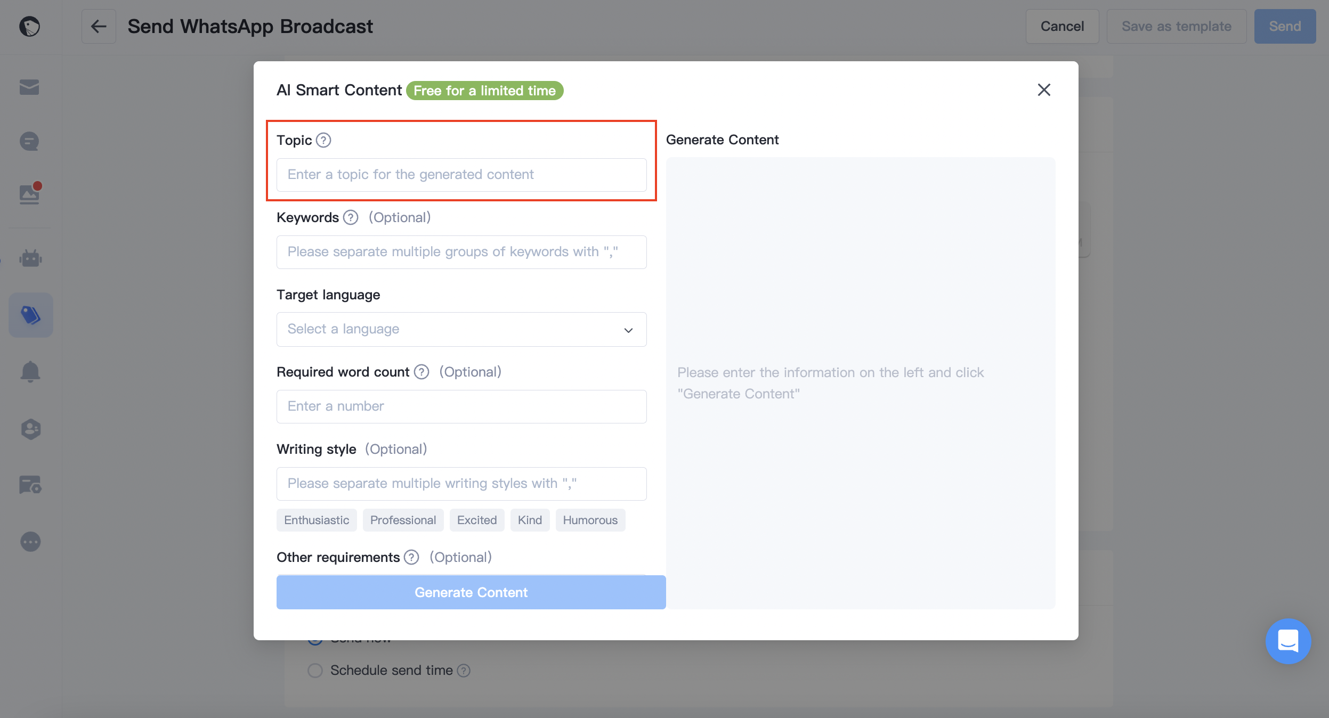Click the back arrow beside Send WhatsApp Broadcast
The image size is (1329, 718).
pyautogui.click(x=99, y=26)
